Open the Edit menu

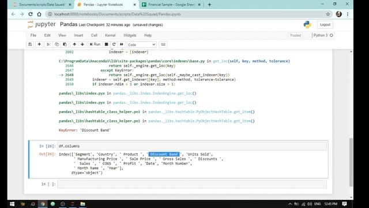tap(47, 35)
